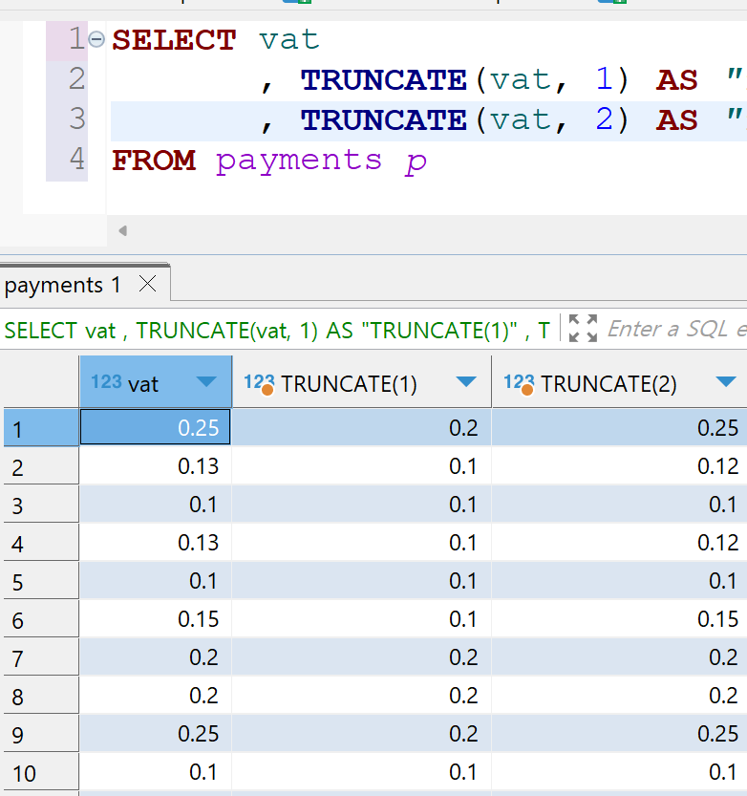
Task: Click TRUNCATE(2) cell 0.12 in row 2
Action: [x=620, y=466]
